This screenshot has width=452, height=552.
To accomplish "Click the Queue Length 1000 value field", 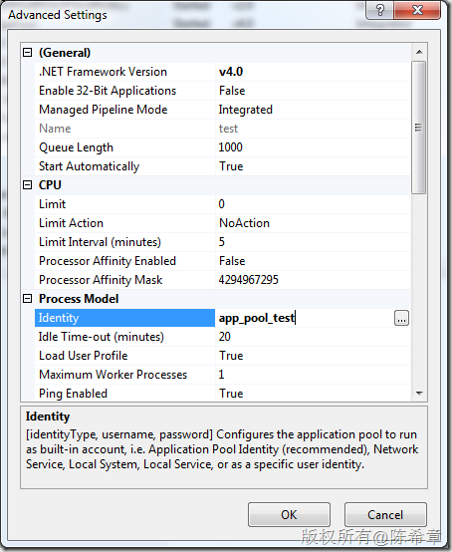I will click(313, 147).
